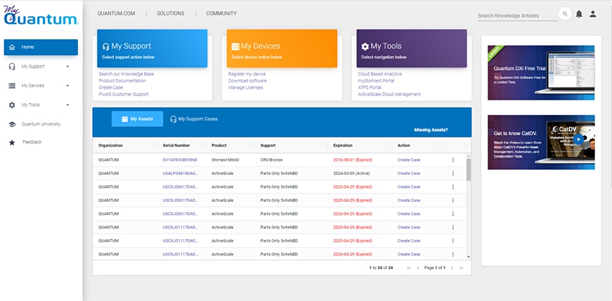Select the '2016-08-01 (Expired)' cell
612x301 pixels.
pyautogui.click(x=353, y=160)
